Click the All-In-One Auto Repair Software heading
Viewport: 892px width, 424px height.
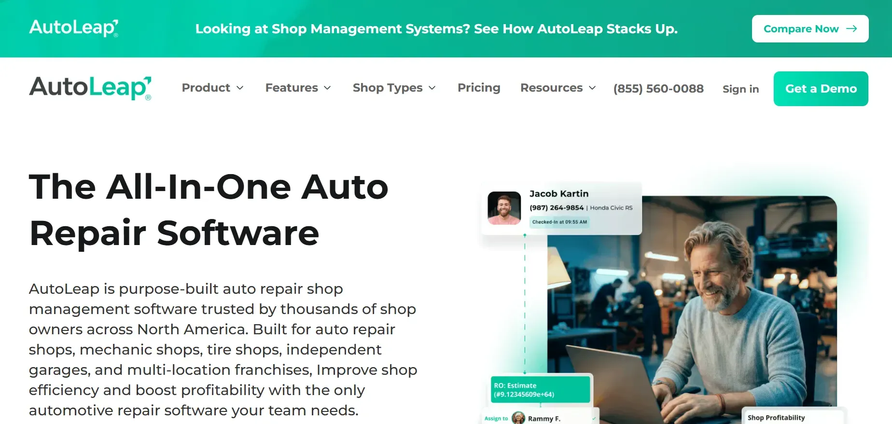point(209,210)
